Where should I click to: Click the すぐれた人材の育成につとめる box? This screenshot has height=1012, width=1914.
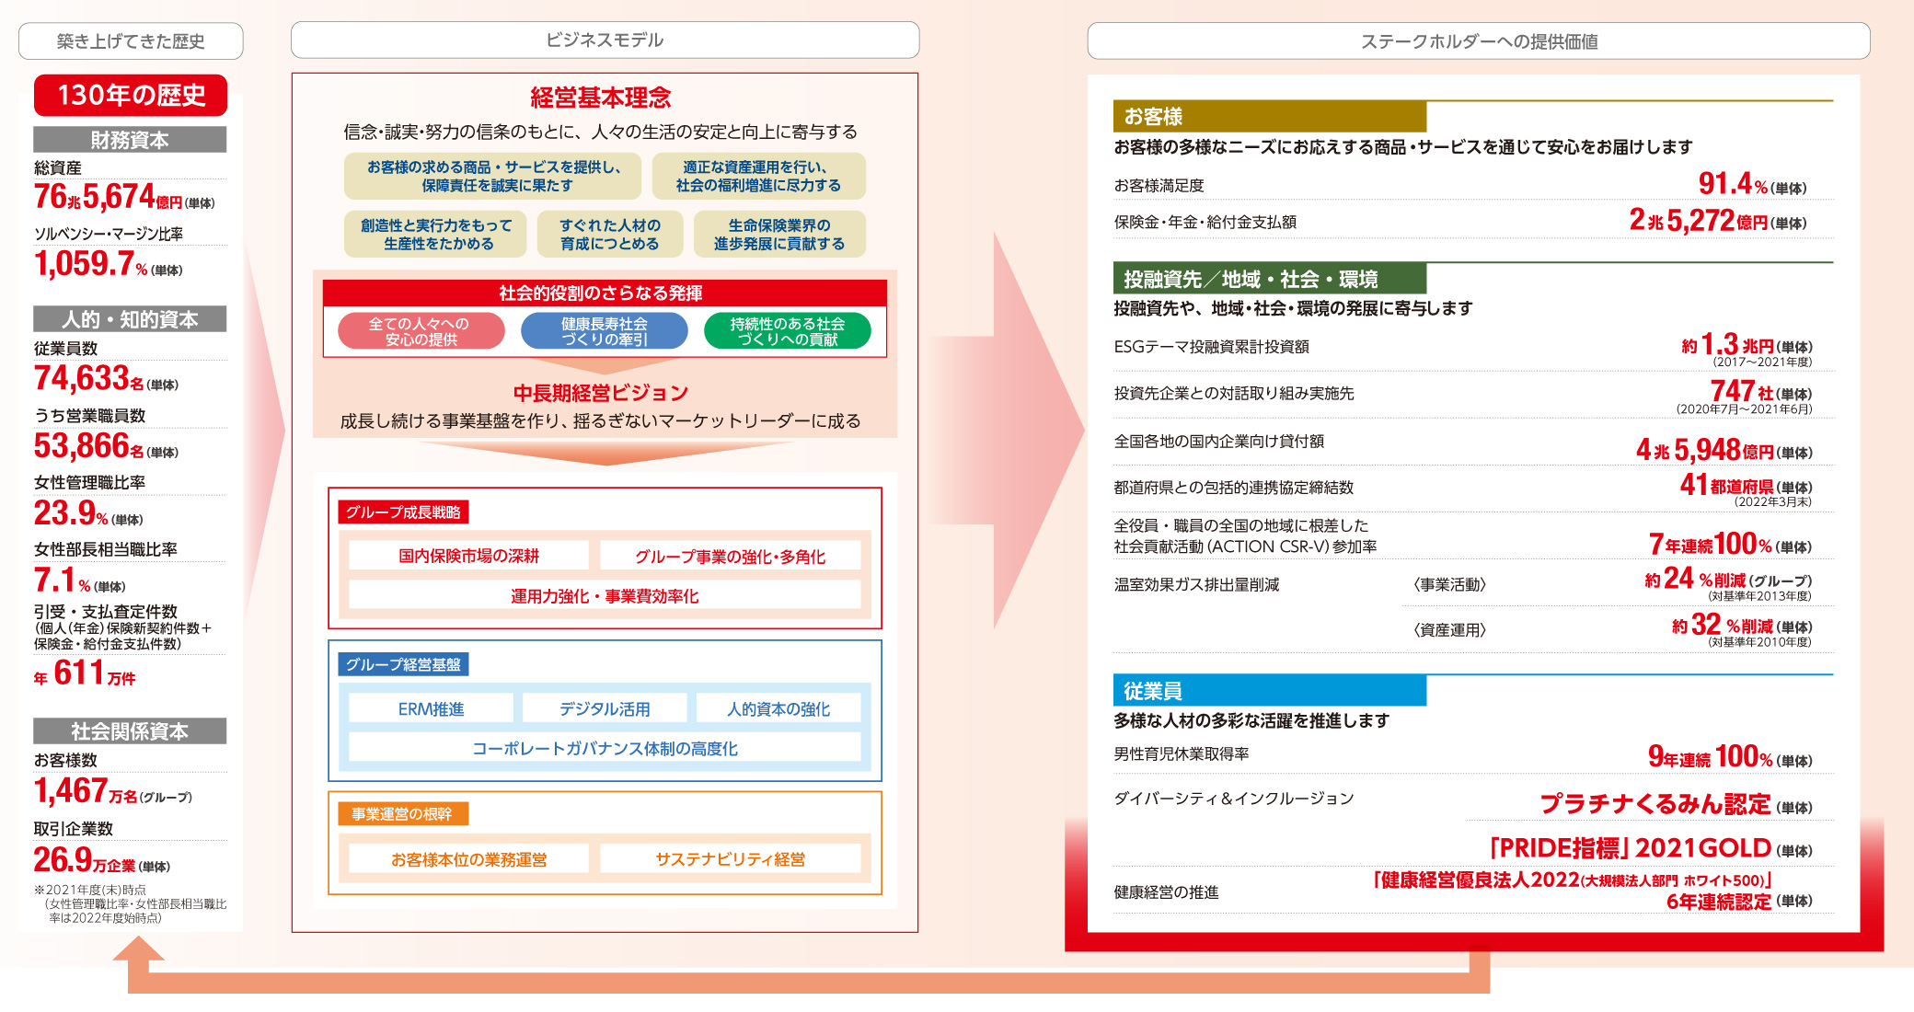[610, 235]
